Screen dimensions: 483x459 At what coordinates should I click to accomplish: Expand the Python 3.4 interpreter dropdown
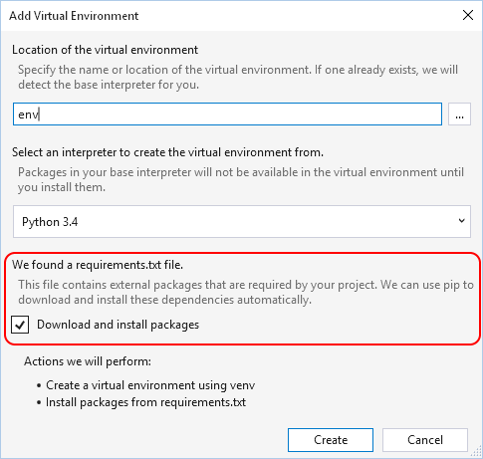(242, 221)
